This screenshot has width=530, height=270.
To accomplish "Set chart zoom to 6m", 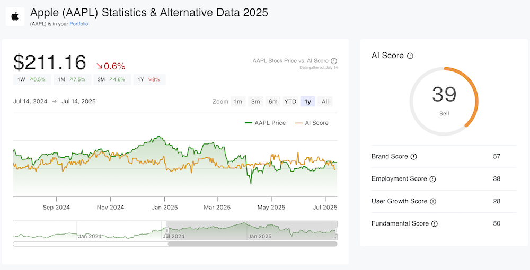I will [x=272, y=102].
